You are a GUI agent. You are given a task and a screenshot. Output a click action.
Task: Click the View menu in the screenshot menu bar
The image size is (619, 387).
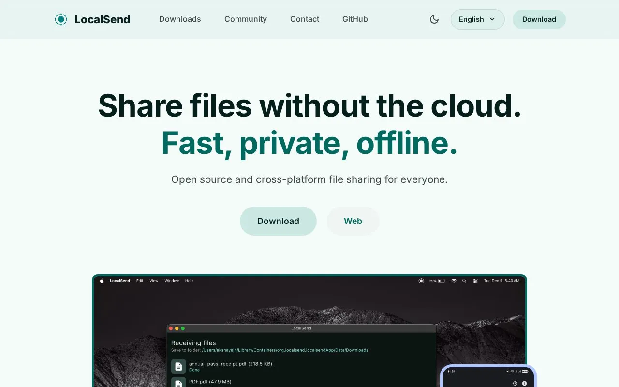coord(154,281)
